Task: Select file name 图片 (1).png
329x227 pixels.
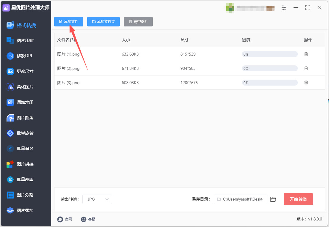Action: [68, 54]
